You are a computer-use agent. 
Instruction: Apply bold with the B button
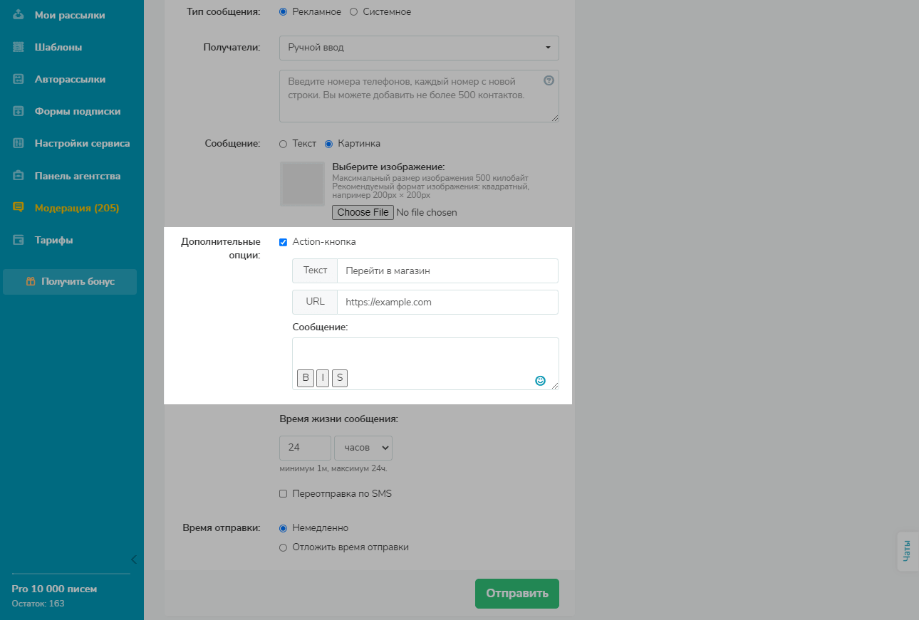pyautogui.click(x=306, y=378)
